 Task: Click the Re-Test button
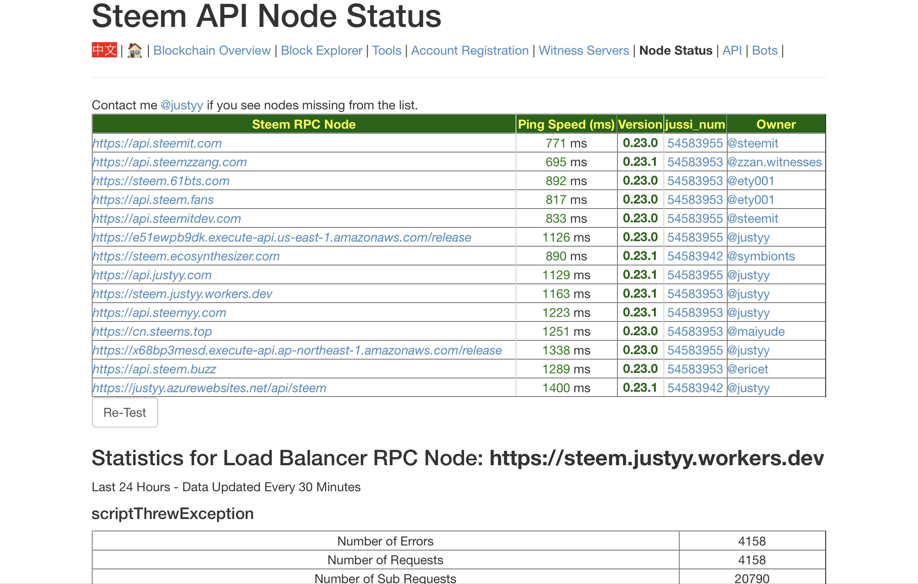pyautogui.click(x=125, y=412)
